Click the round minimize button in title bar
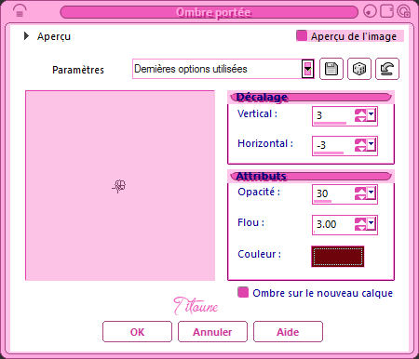The height and width of the screenshot is (359, 419). pos(370,11)
